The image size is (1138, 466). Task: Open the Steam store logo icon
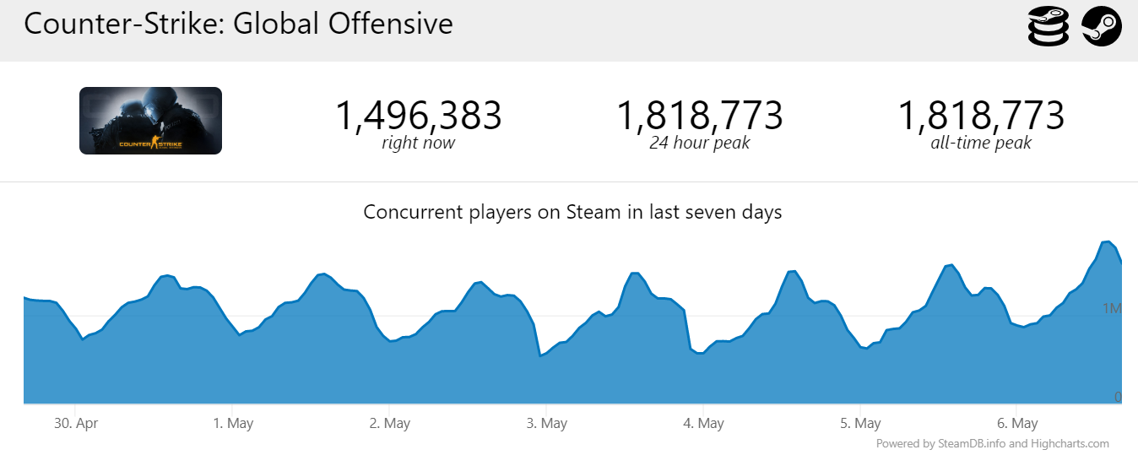[1102, 26]
